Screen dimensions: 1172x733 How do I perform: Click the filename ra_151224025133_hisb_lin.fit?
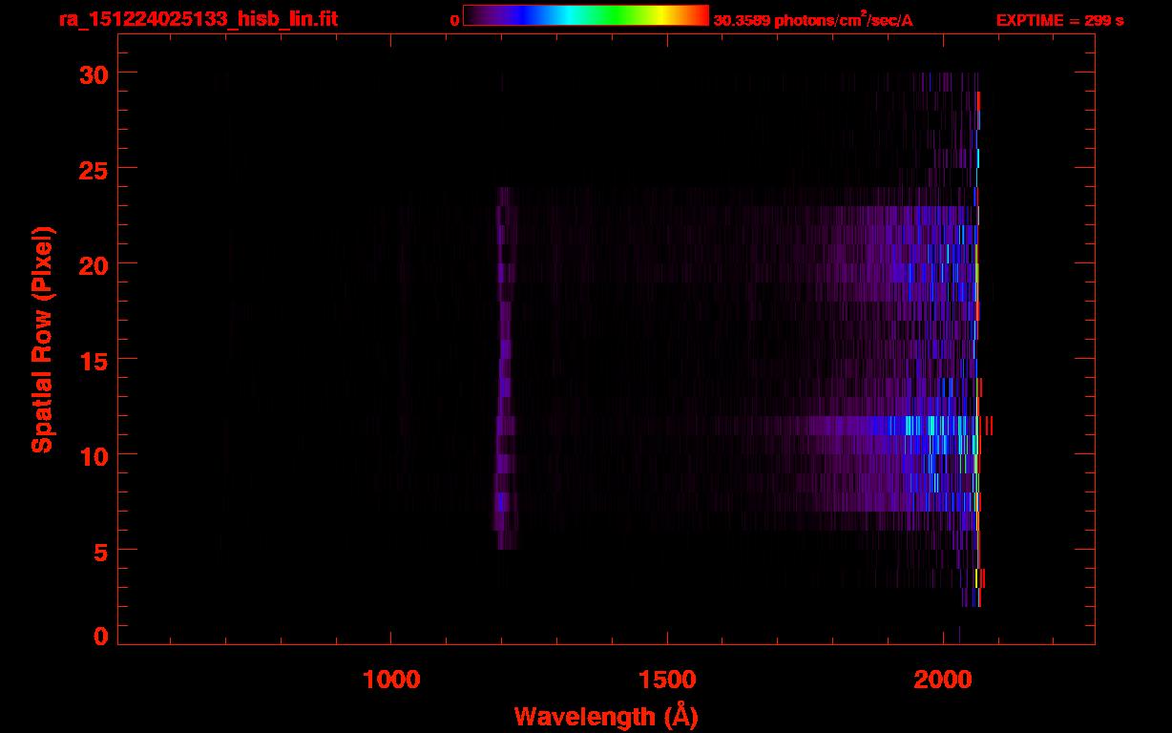pyautogui.click(x=199, y=18)
